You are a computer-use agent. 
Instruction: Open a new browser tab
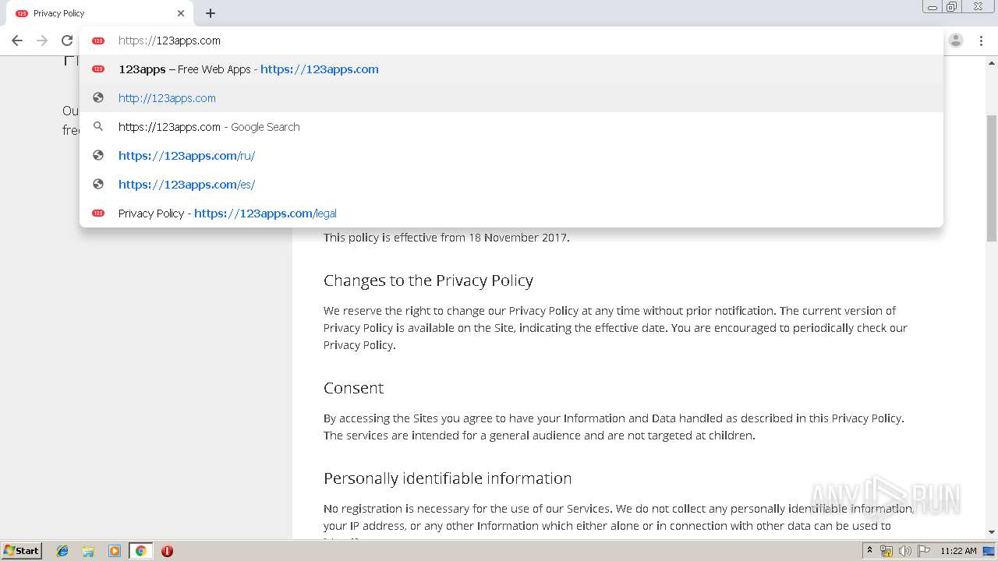click(x=211, y=13)
